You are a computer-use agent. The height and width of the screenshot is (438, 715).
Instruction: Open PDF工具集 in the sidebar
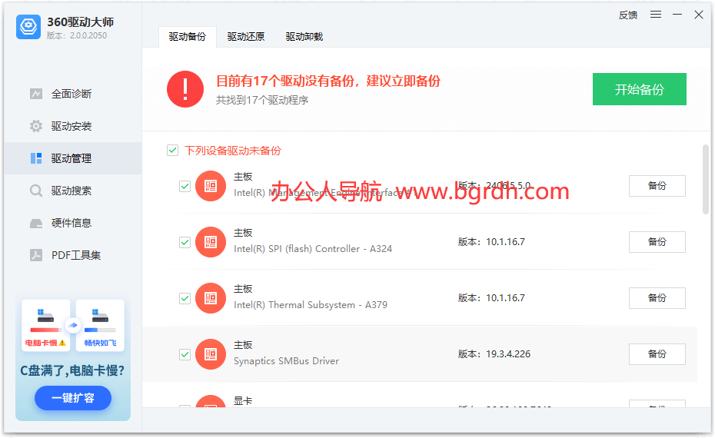click(x=73, y=255)
